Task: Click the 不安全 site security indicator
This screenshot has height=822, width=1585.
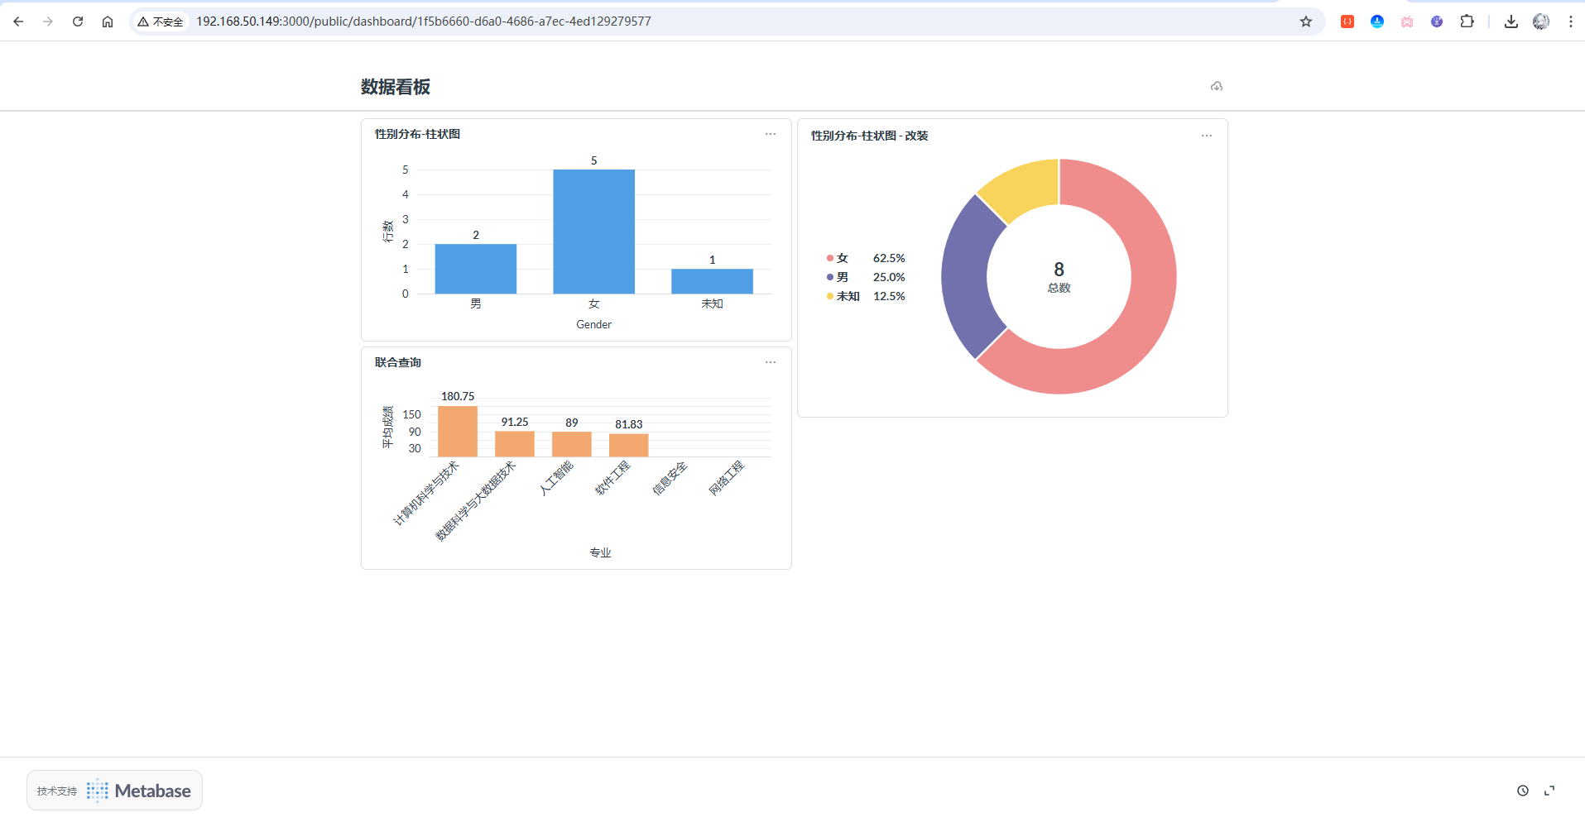Action: [161, 22]
